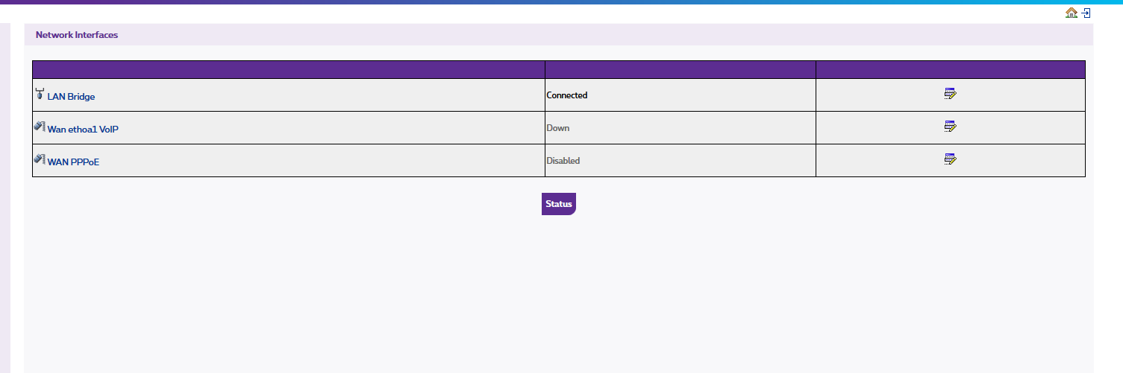Image resolution: width=1123 pixels, height=373 pixels.
Task: Select the Connected status text
Action: [x=567, y=95]
